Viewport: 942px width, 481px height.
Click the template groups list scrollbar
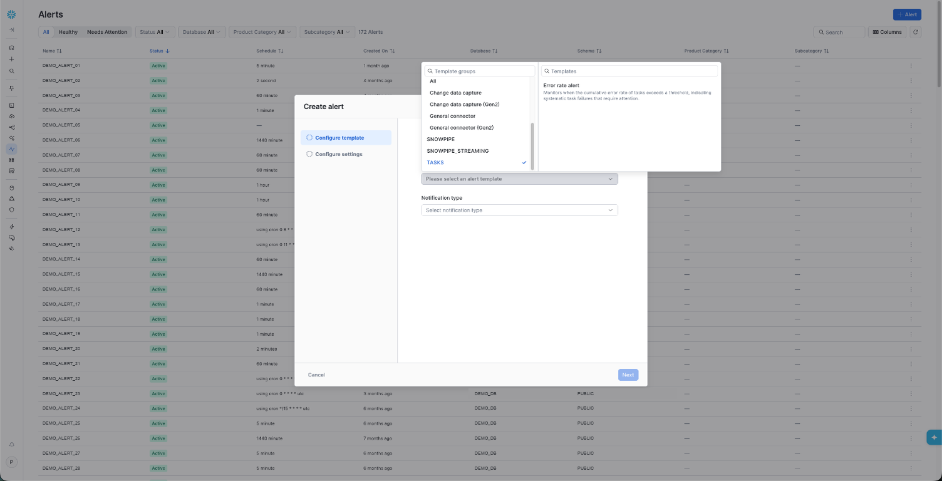(532, 146)
